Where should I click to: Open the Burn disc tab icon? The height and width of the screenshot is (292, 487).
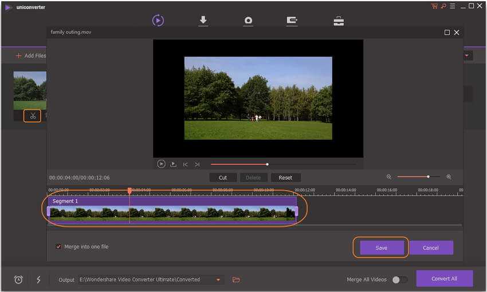coord(248,21)
